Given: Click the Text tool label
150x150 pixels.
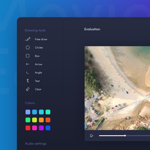Looking at the screenshot, I should (x=37, y=81).
